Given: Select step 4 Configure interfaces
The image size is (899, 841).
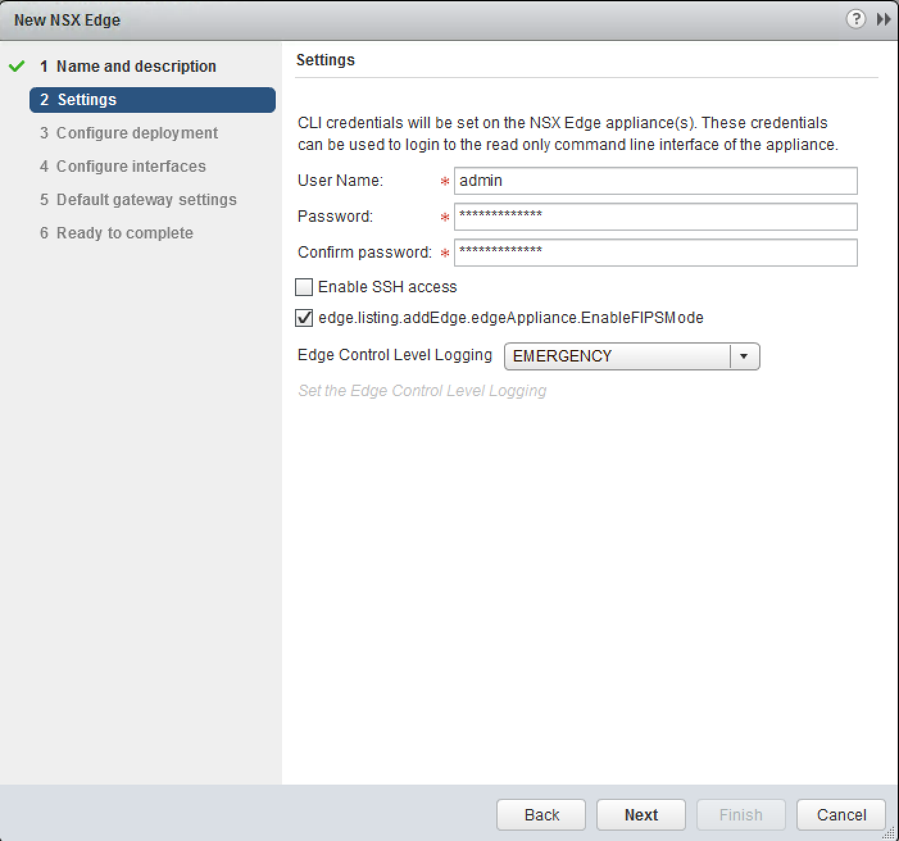Looking at the screenshot, I should pyautogui.click(x=123, y=166).
